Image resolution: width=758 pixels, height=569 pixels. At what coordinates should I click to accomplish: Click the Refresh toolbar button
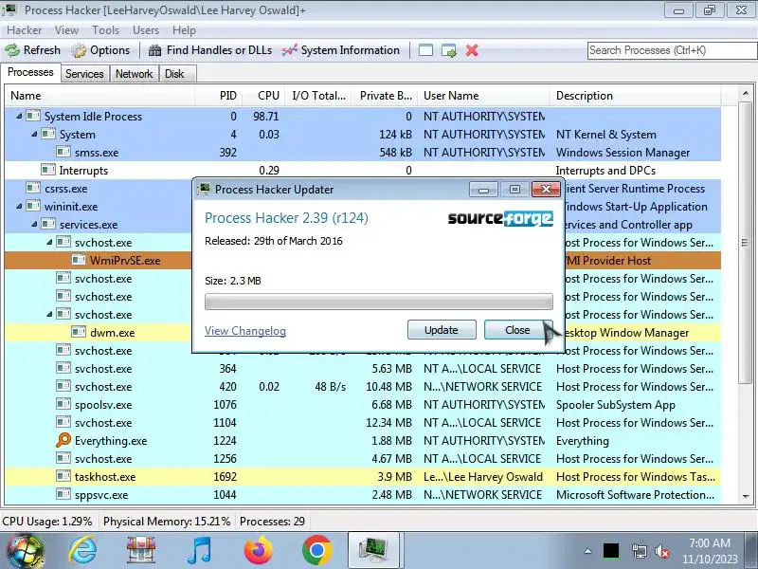pyautogui.click(x=33, y=50)
